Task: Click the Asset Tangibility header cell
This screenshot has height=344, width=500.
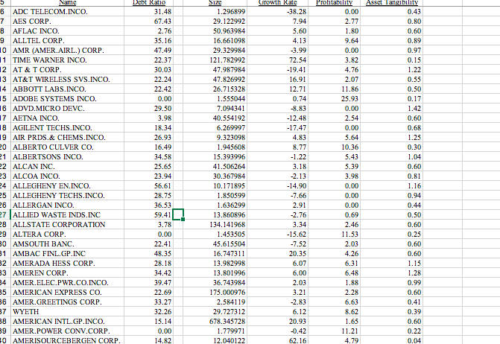Action: click(x=392, y=2)
